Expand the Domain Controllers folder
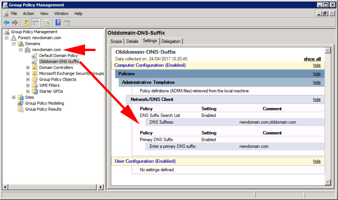This screenshot has height=200, width=338. (28, 67)
